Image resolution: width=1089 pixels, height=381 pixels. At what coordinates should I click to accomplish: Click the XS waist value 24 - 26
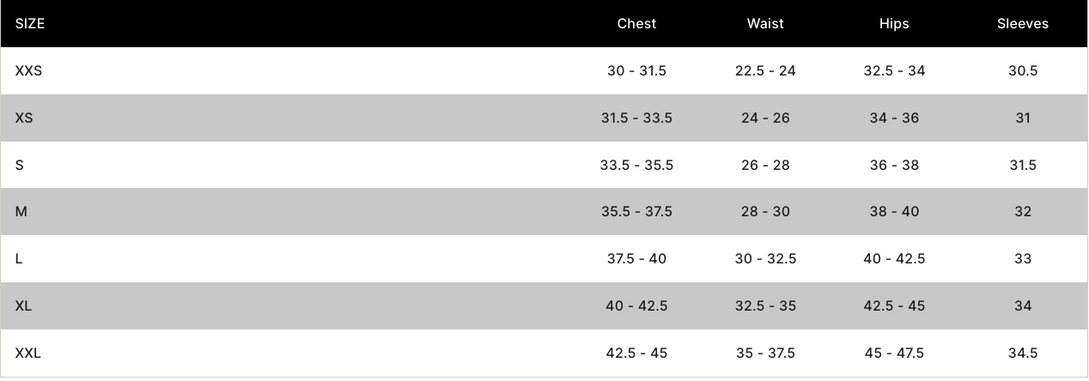click(765, 118)
